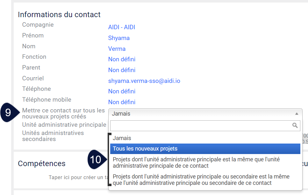Edit the Parent Non défini value

tap(122, 70)
